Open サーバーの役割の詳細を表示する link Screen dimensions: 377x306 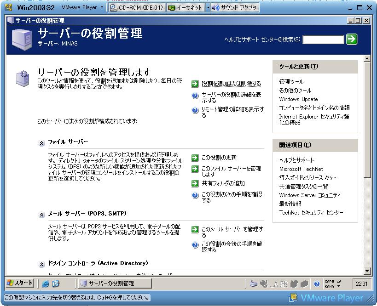(231, 97)
